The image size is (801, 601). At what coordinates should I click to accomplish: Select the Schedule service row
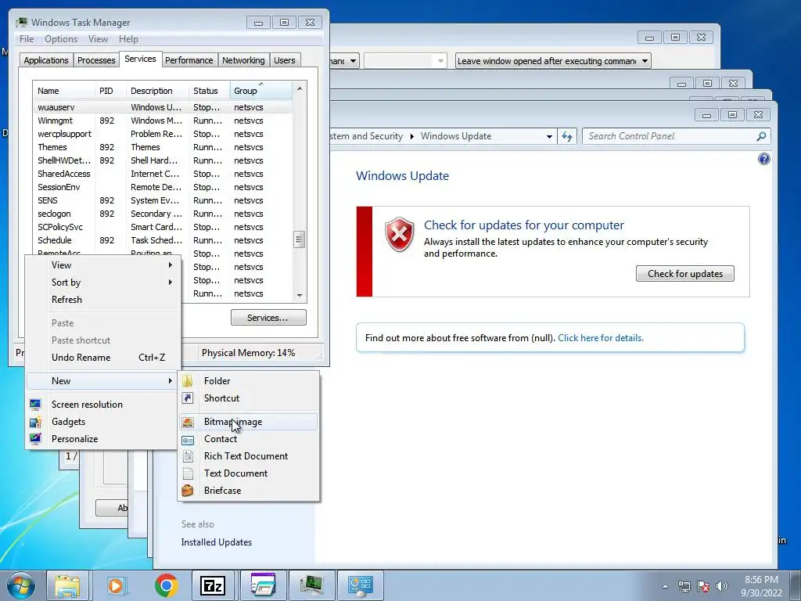pyautogui.click(x=163, y=240)
